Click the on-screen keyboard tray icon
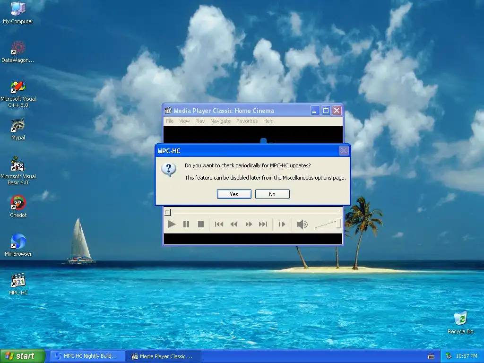 431,356
